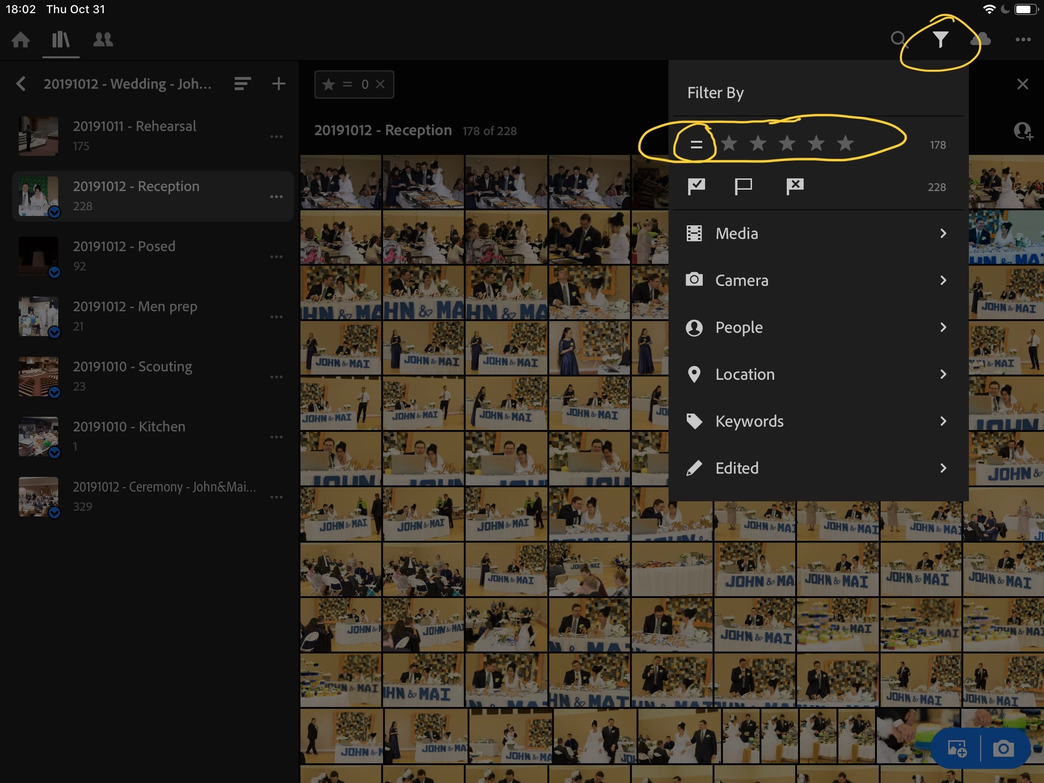Go to the Home icon
The image size is (1044, 783).
point(21,39)
